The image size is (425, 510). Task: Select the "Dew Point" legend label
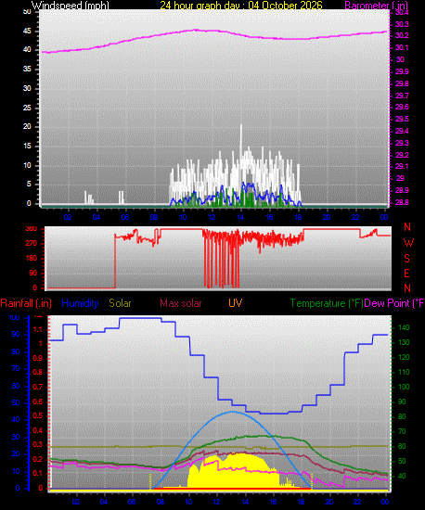click(394, 303)
